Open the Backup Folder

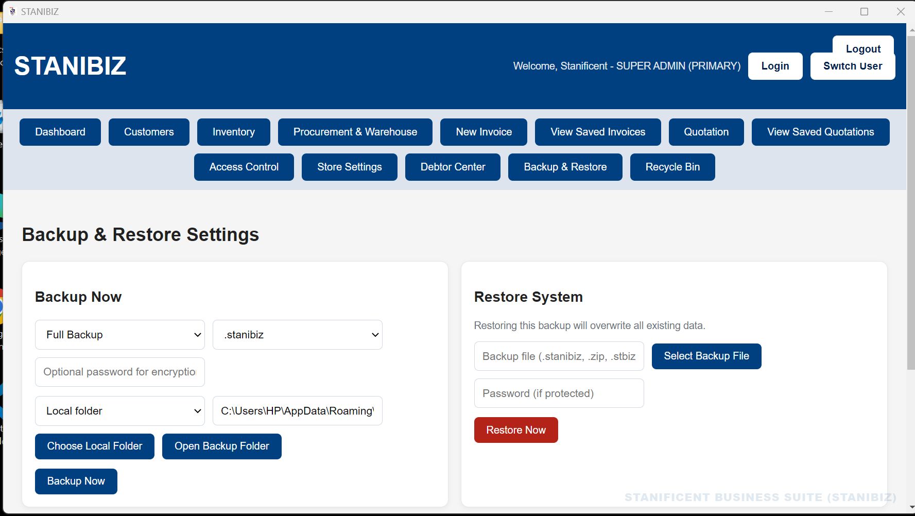point(221,446)
